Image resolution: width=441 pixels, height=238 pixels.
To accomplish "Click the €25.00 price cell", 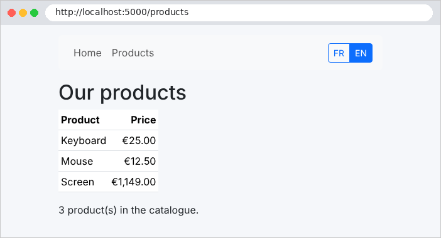I will (x=134, y=140).
